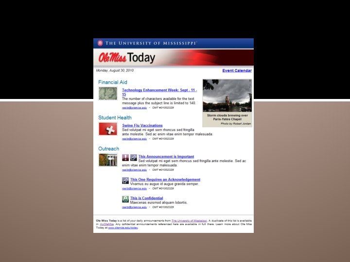The image size is (350, 262).
Task: Click email link under This Announcement is Important
Action: [x=134, y=170]
